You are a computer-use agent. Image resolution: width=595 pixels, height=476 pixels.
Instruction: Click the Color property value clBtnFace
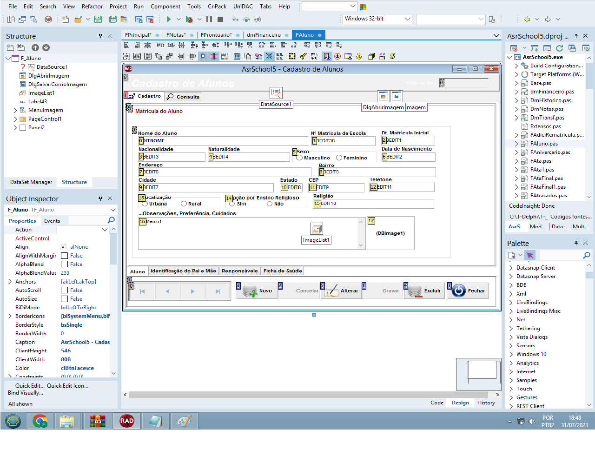click(x=77, y=368)
